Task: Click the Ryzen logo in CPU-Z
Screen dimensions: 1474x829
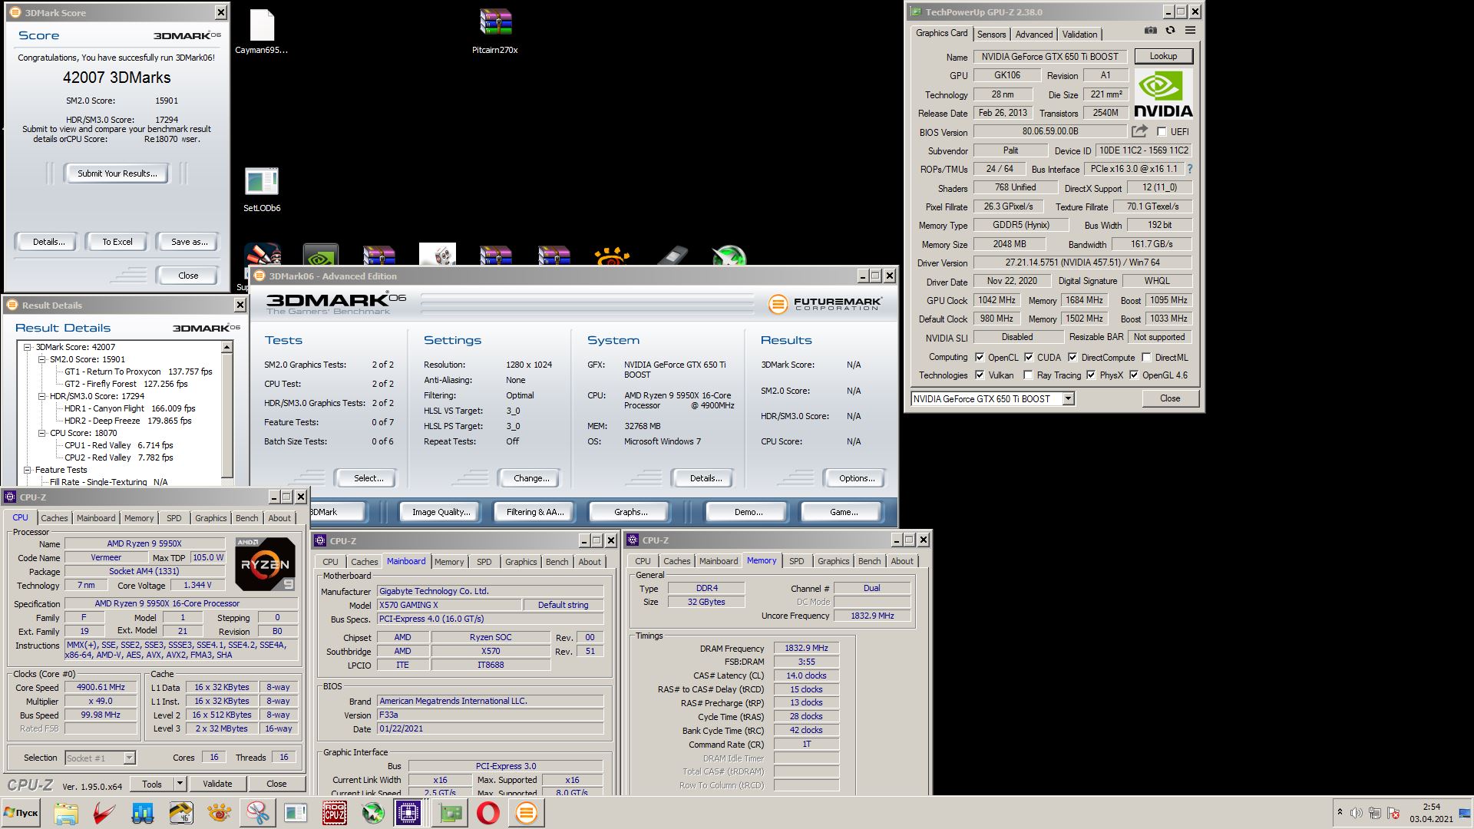Action: pos(265,563)
